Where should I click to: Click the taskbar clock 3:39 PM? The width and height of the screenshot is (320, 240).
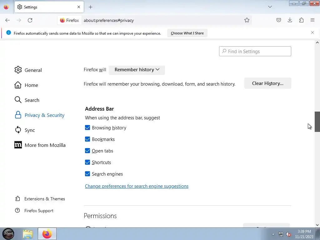click(x=304, y=232)
